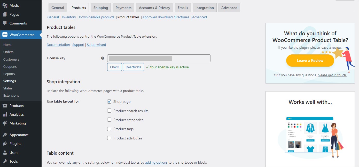Open the Setup wizard link
The width and height of the screenshot is (359, 167).
tap(96, 45)
